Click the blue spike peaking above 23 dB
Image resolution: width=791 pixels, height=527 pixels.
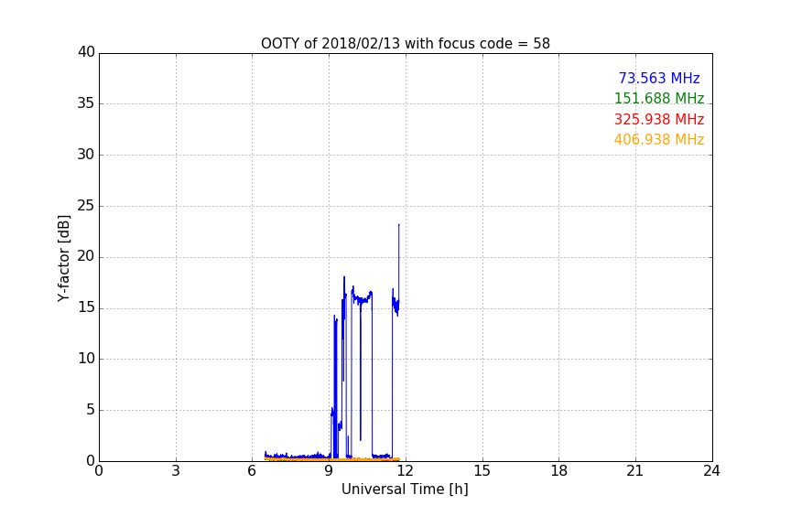tap(399, 263)
